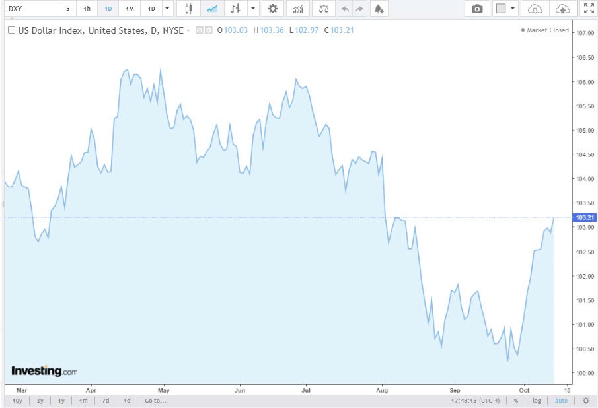Toggle the auto scale setting

point(561,401)
